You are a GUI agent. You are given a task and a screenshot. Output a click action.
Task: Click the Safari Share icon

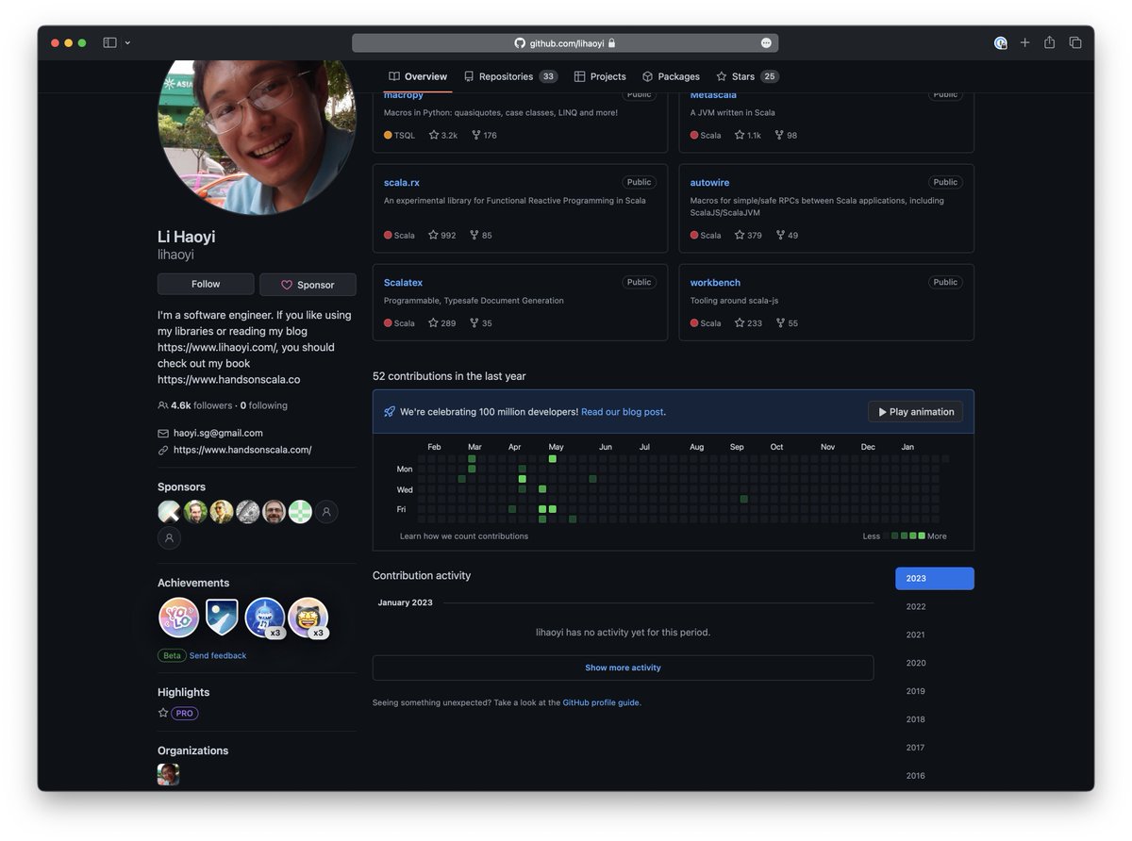point(1049,42)
